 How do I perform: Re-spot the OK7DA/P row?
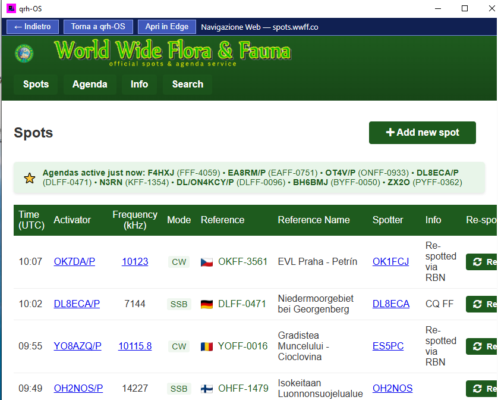(x=481, y=261)
